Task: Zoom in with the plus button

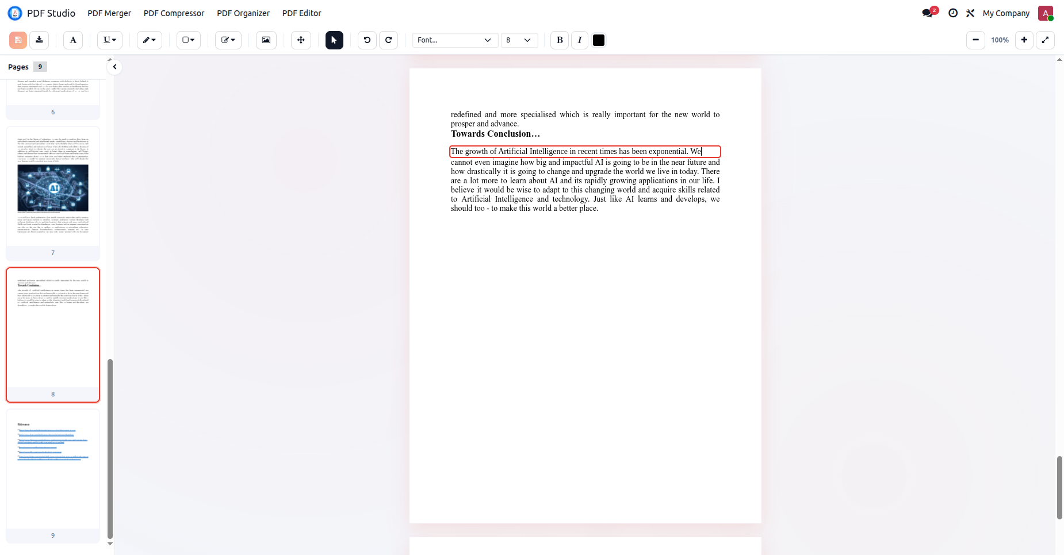Action: point(1024,40)
